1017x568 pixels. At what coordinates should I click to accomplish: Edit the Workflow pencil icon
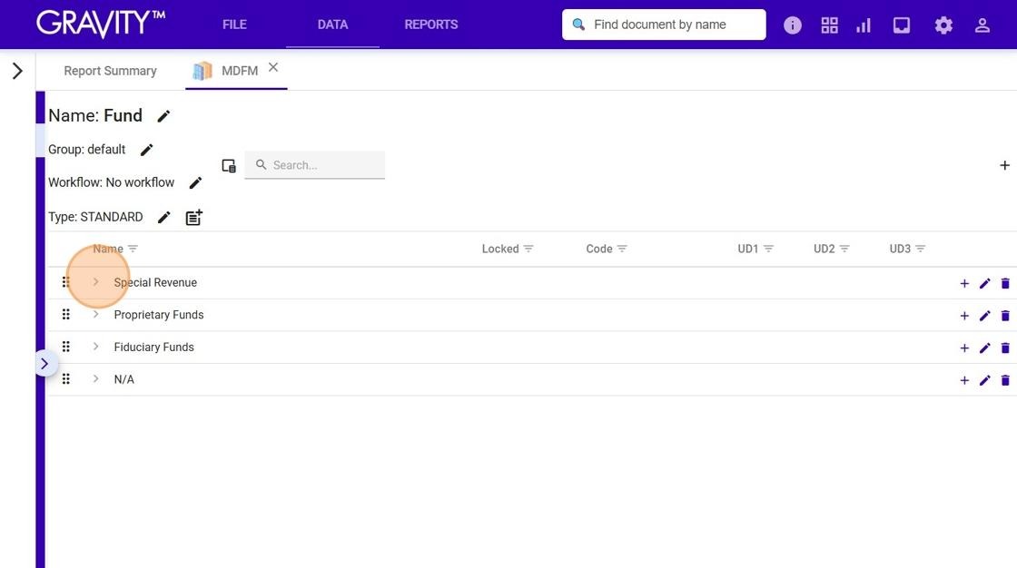point(195,183)
